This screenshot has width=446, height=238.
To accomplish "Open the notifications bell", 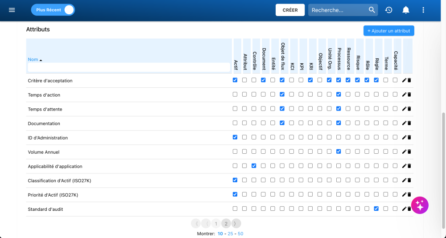I will (x=406, y=10).
